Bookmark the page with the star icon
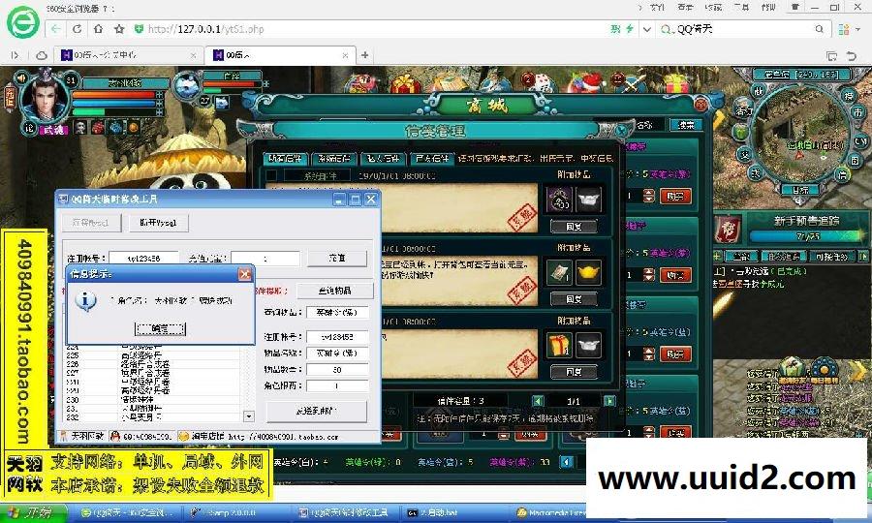Image resolution: width=872 pixels, height=523 pixels. pos(119,29)
